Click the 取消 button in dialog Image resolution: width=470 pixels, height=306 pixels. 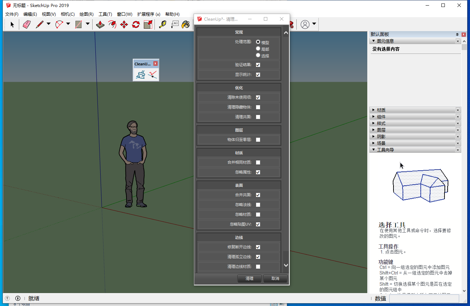click(x=275, y=279)
